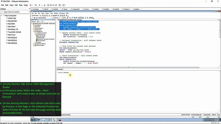Toggle the VMware unity mode icon
This screenshot has height=124, width=221.
[x=56, y=5]
